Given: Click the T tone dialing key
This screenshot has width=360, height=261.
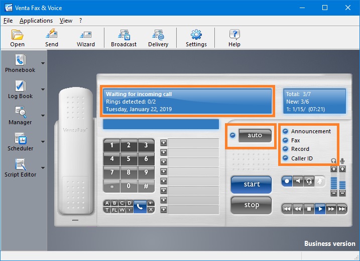Looking at the screenshot, I should [x=107, y=210].
